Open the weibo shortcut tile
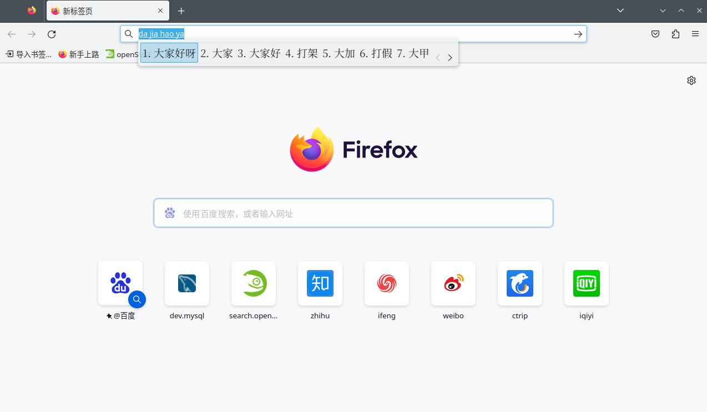Viewport: 707px width, 412px height. pos(453,283)
